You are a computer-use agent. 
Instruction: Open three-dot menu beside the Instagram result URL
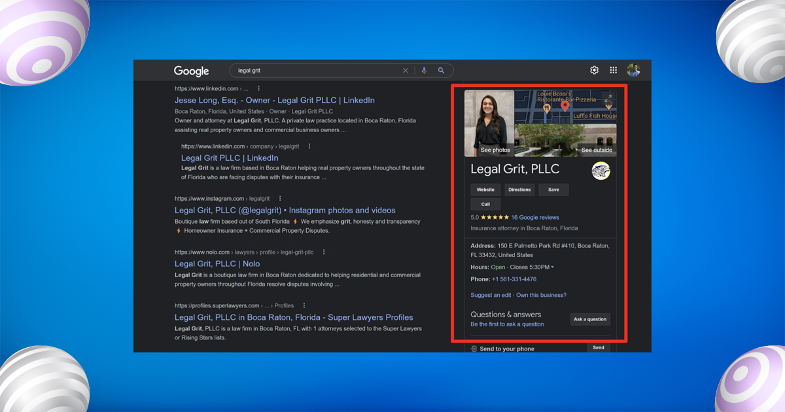click(280, 198)
